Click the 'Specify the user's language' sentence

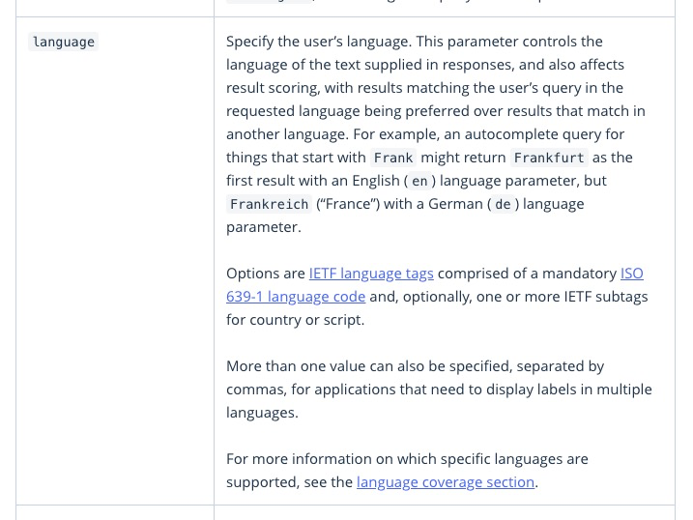coord(319,42)
